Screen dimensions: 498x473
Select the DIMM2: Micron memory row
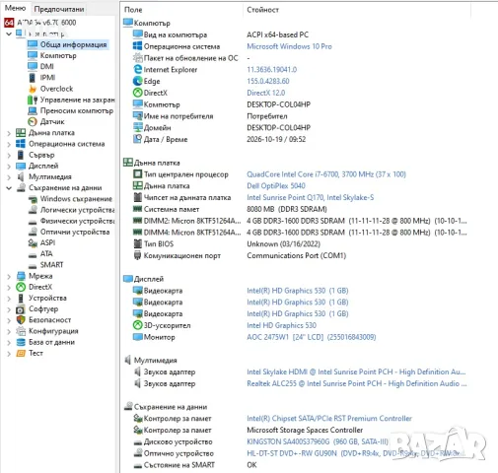[300, 221]
